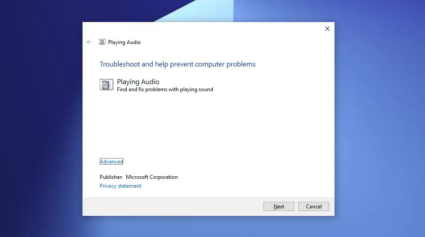Click 'Find and fix problems with playing sound'

pyautogui.click(x=165, y=89)
